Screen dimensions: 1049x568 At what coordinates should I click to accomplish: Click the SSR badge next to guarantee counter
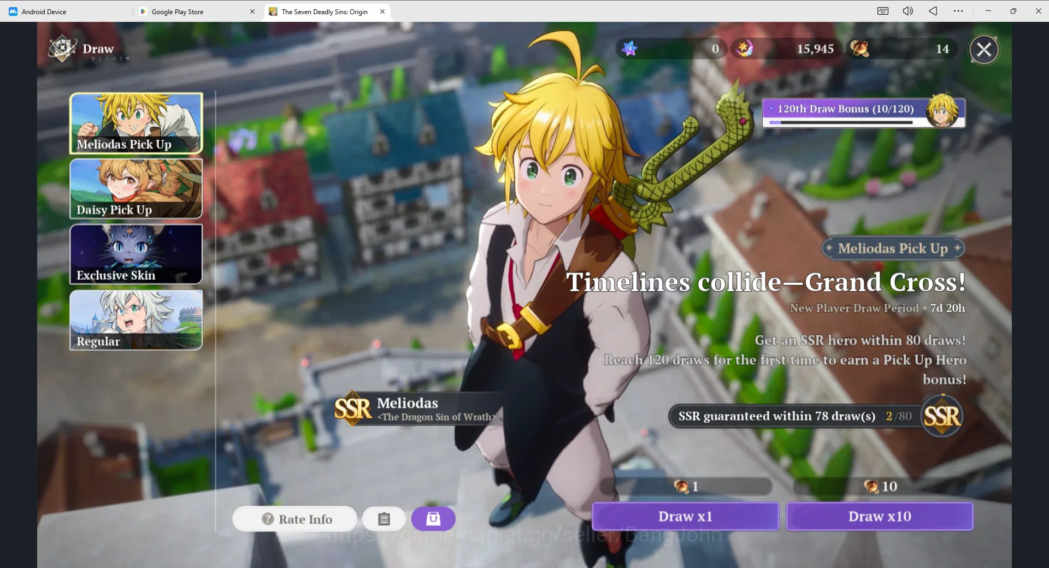(942, 416)
